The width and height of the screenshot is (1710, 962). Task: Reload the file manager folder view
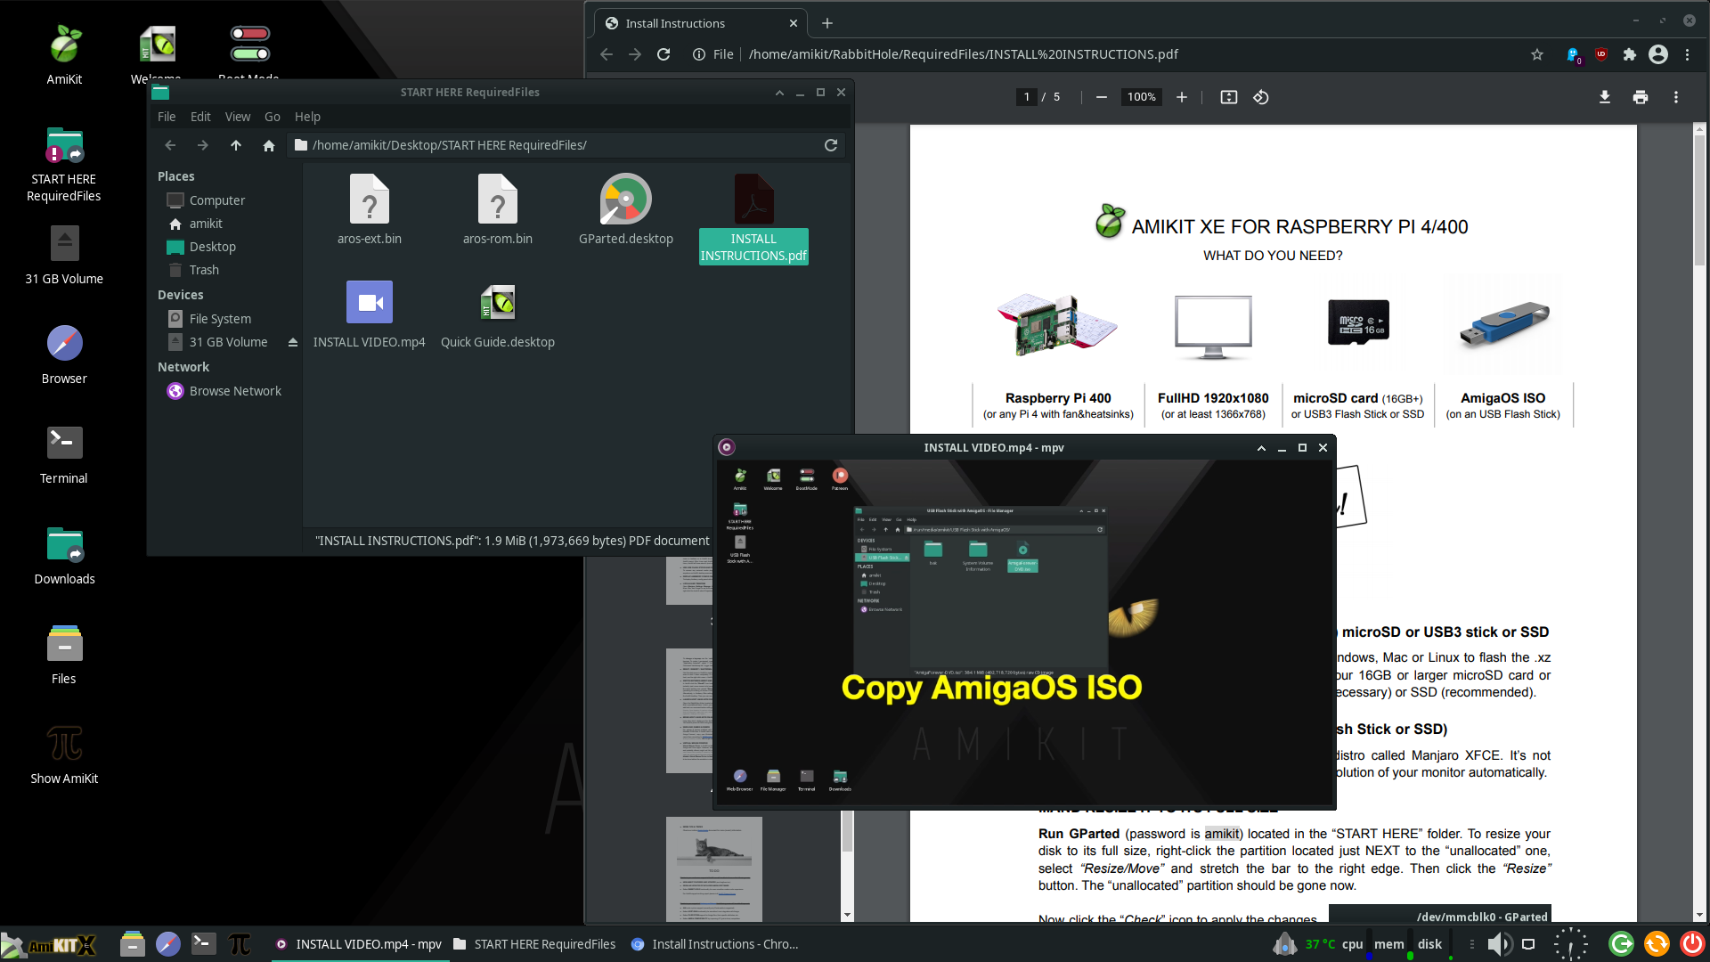(830, 145)
